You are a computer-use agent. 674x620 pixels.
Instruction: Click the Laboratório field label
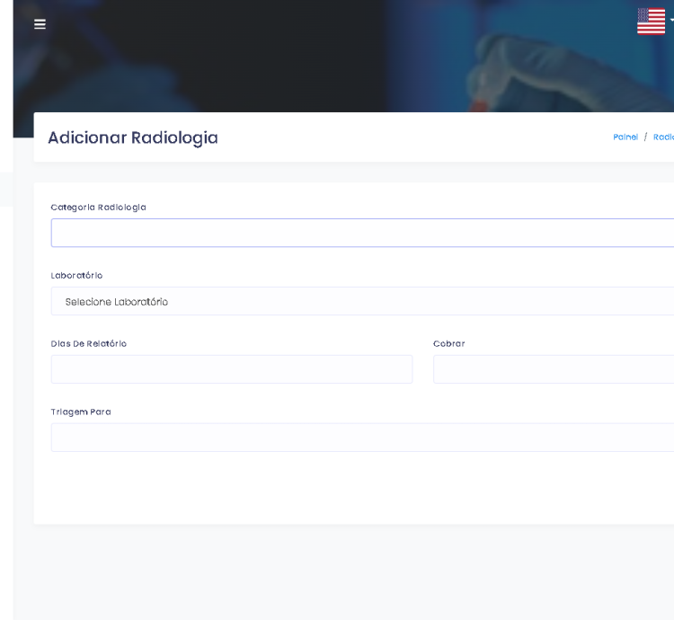coord(76,276)
